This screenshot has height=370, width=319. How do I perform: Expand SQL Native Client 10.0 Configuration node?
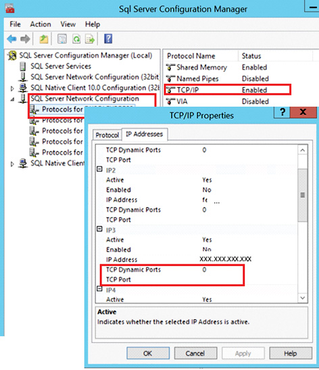[x=12, y=89]
